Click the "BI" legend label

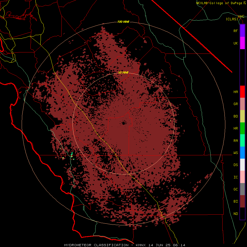235,201
